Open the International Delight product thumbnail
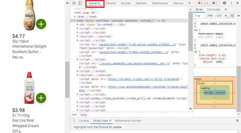 click(29, 15)
